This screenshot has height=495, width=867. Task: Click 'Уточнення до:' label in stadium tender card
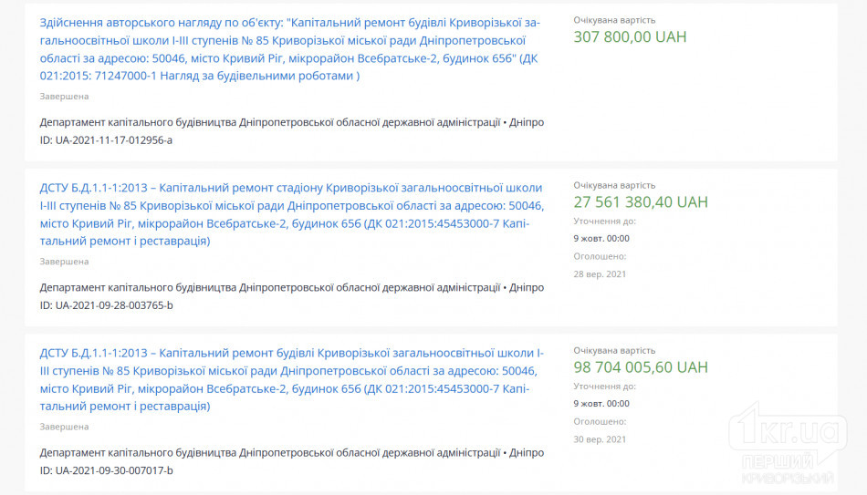tap(605, 221)
